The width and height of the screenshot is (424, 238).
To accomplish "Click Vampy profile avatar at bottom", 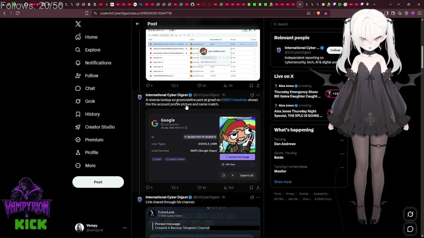I will point(79,227).
